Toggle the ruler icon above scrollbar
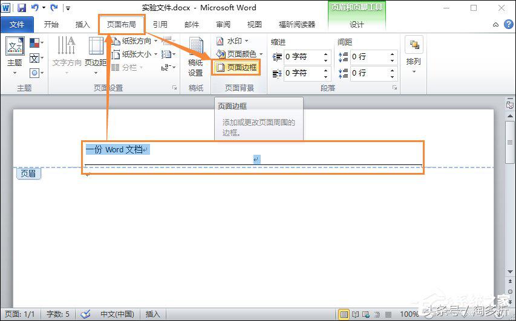The height and width of the screenshot is (321, 516). click(510, 105)
